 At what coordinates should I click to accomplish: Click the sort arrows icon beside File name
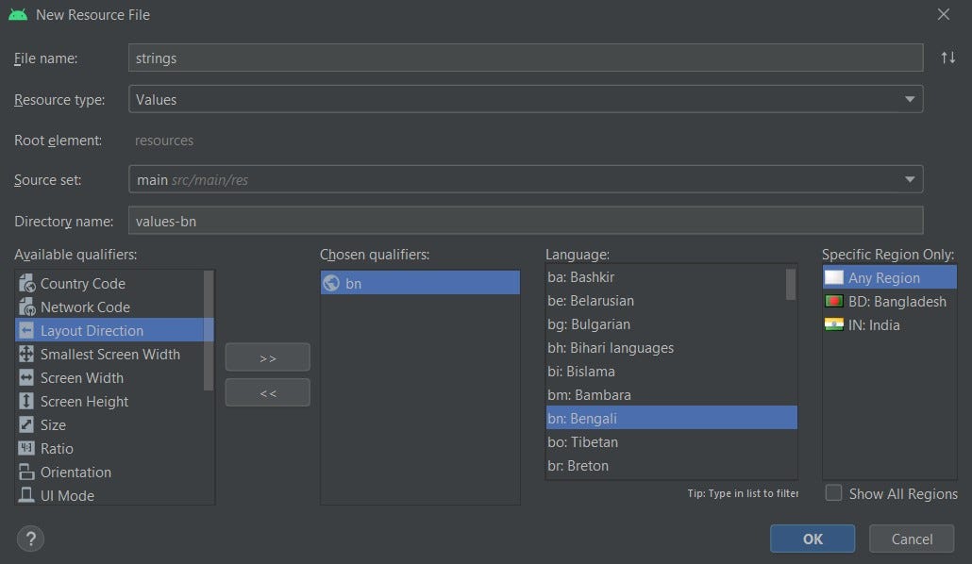point(947,58)
